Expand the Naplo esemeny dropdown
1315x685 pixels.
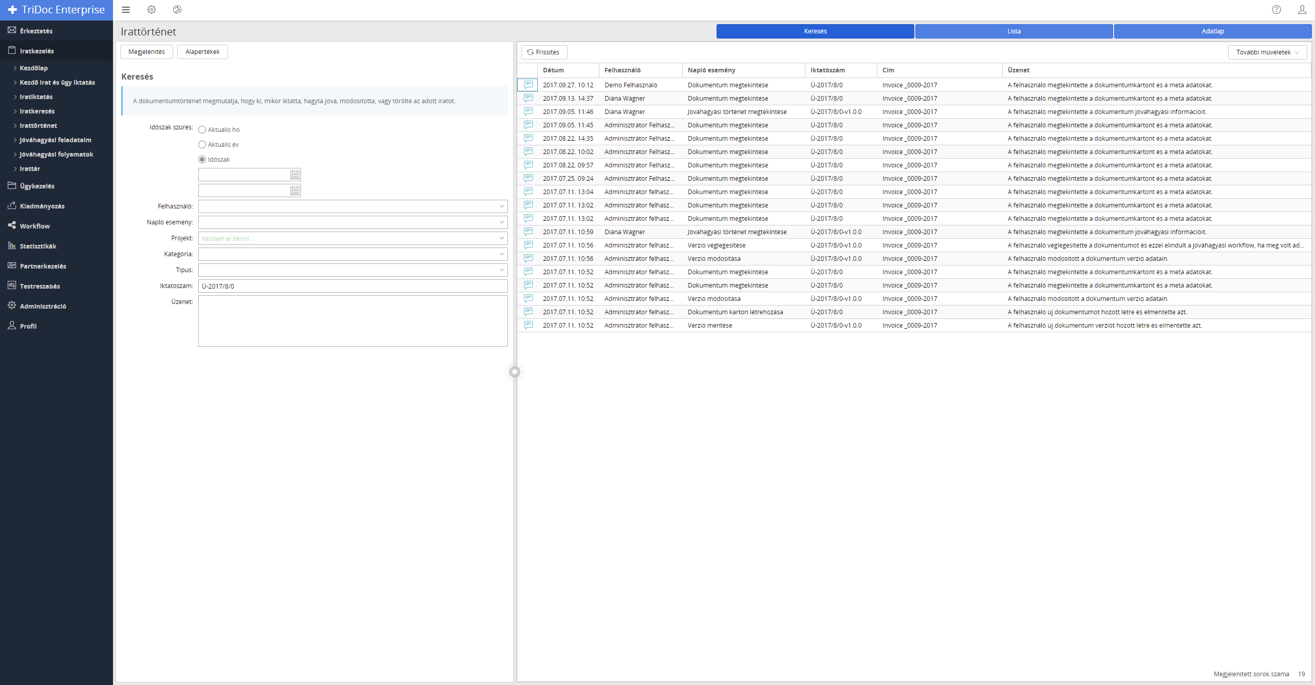pyautogui.click(x=501, y=222)
